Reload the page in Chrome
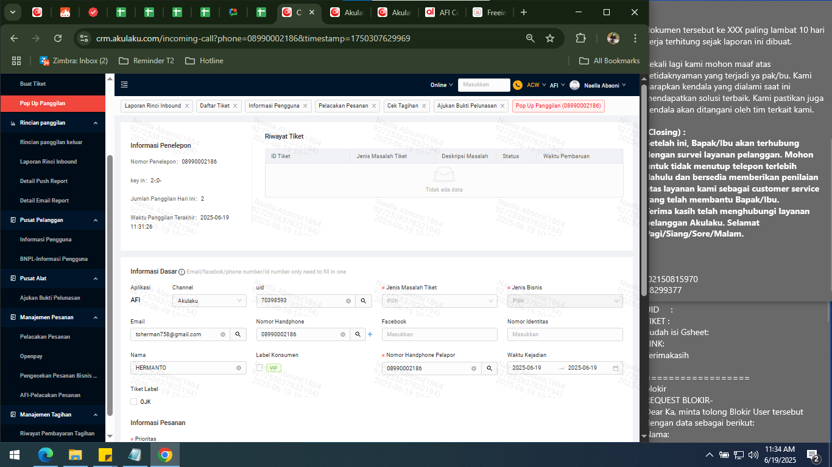This screenshot has height=467, width=832. 58,38
